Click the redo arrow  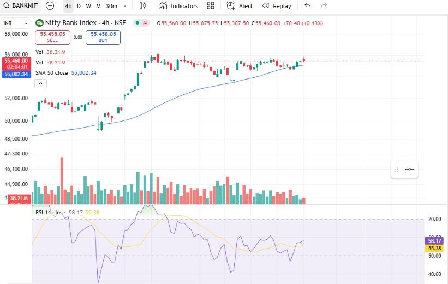point(324,5)
